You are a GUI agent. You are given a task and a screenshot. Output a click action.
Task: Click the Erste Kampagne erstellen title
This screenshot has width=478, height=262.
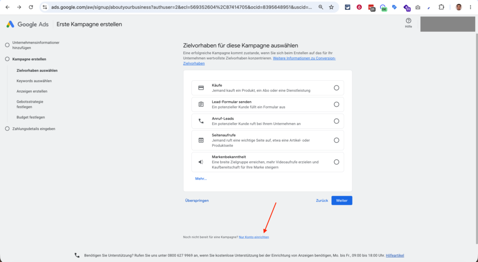click(89, 24)
